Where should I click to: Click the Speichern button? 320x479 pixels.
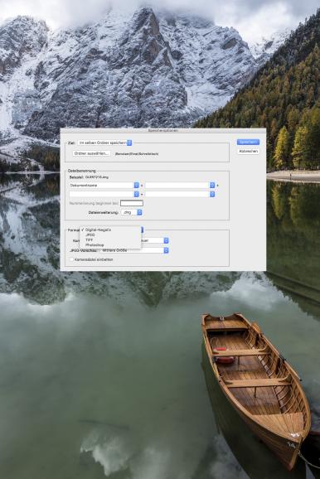click(x=248, y=142)
